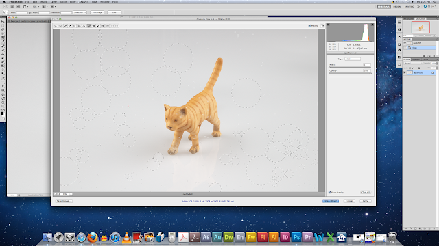The image size is (439, 246).
Task: Select the Adjustment Brush tool
Action: (x=98, y=26)
